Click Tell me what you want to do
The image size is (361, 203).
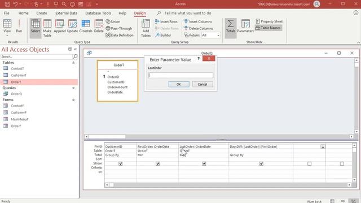(188, 13)
